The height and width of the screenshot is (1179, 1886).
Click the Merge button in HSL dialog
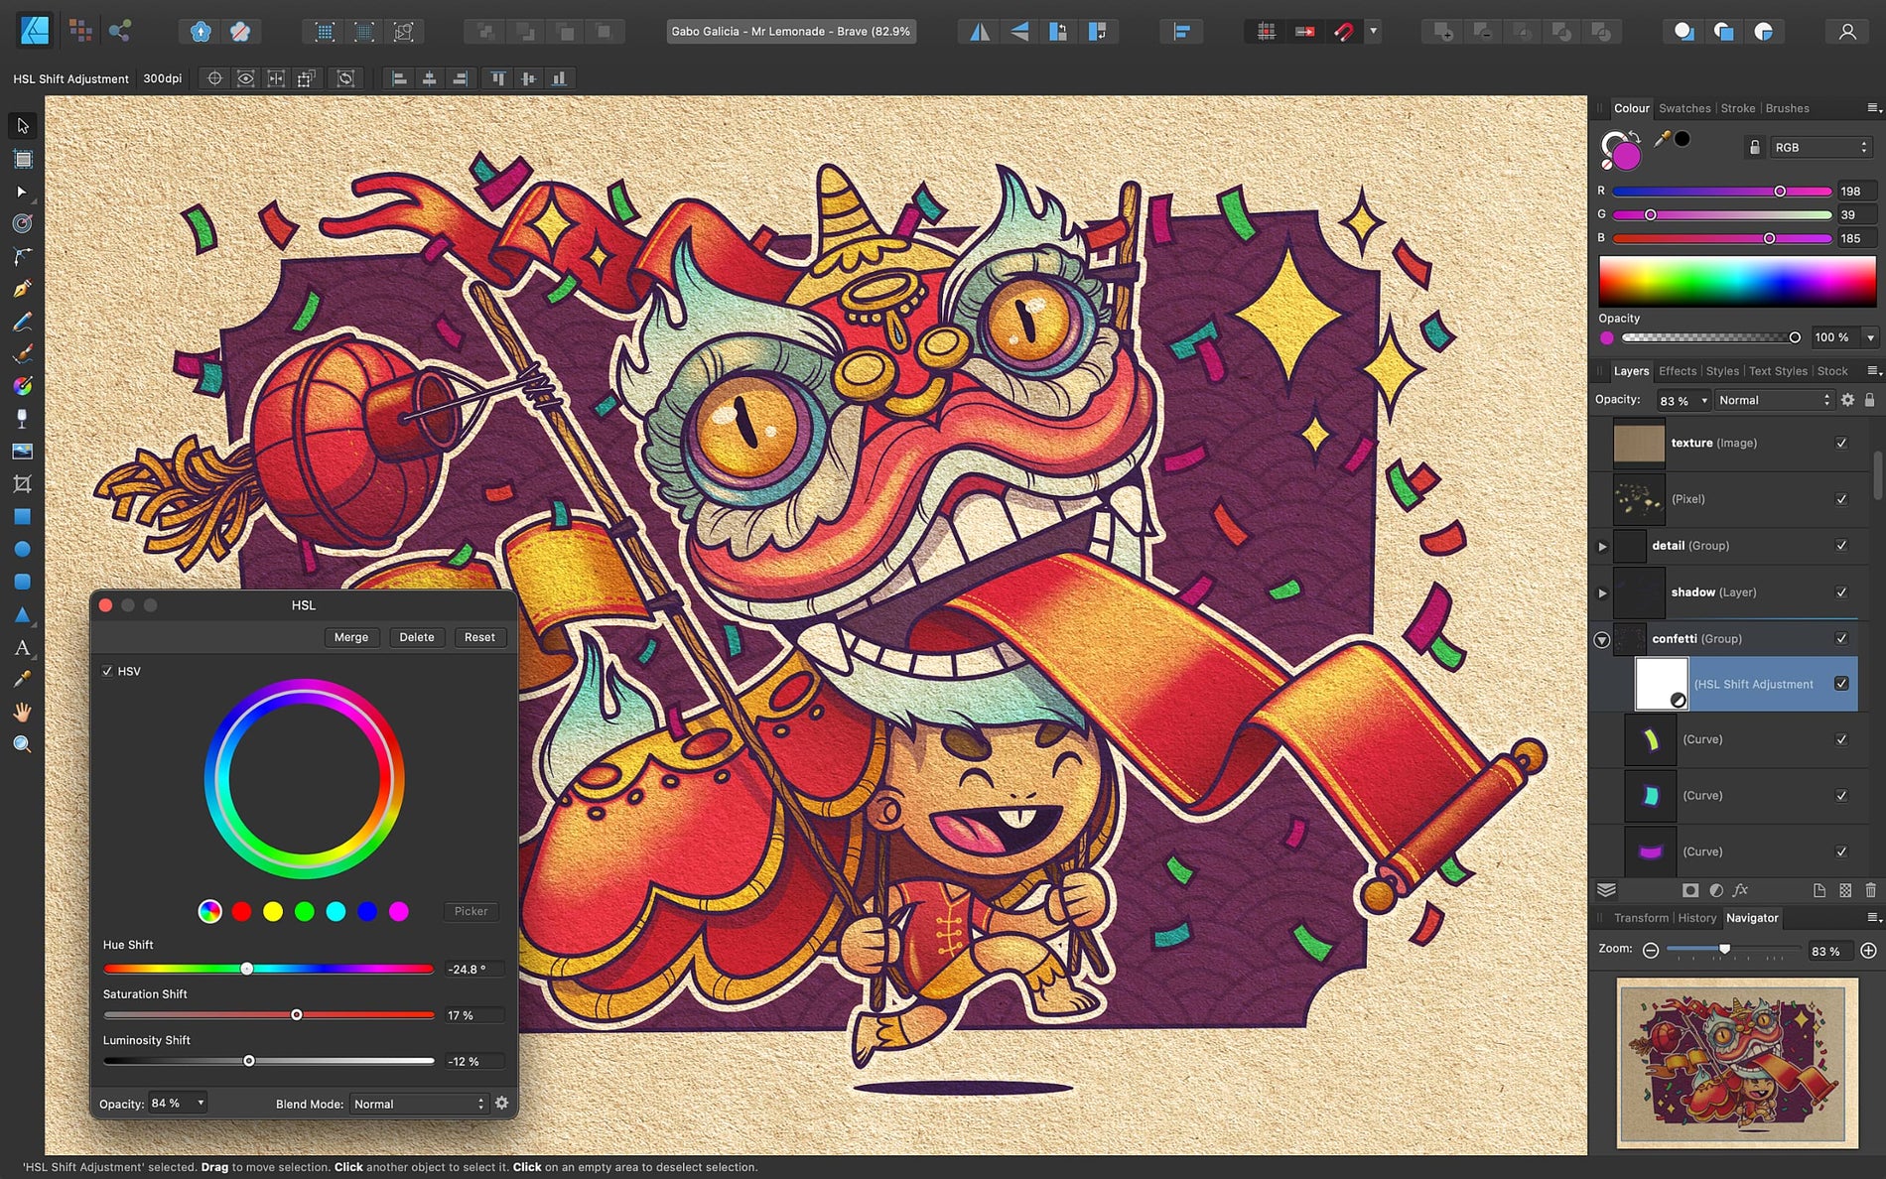coord(351,637)
